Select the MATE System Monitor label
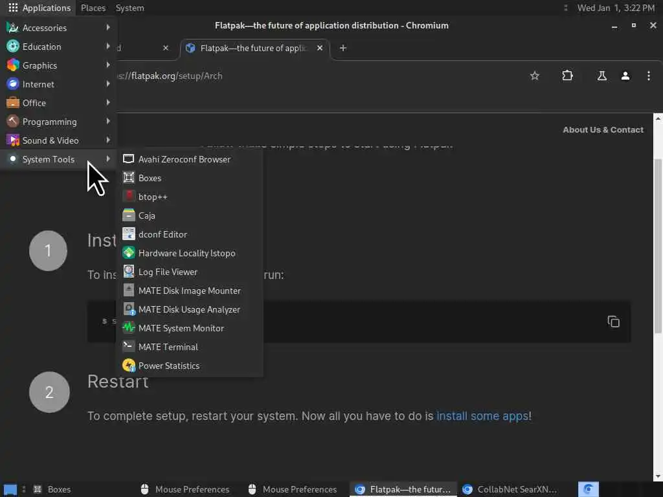Viewport: 663px width, 497px height. point(181,328)
